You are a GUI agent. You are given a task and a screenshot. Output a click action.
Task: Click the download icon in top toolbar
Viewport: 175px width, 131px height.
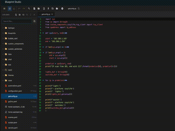pyautogui.click(x=48, y=8)
